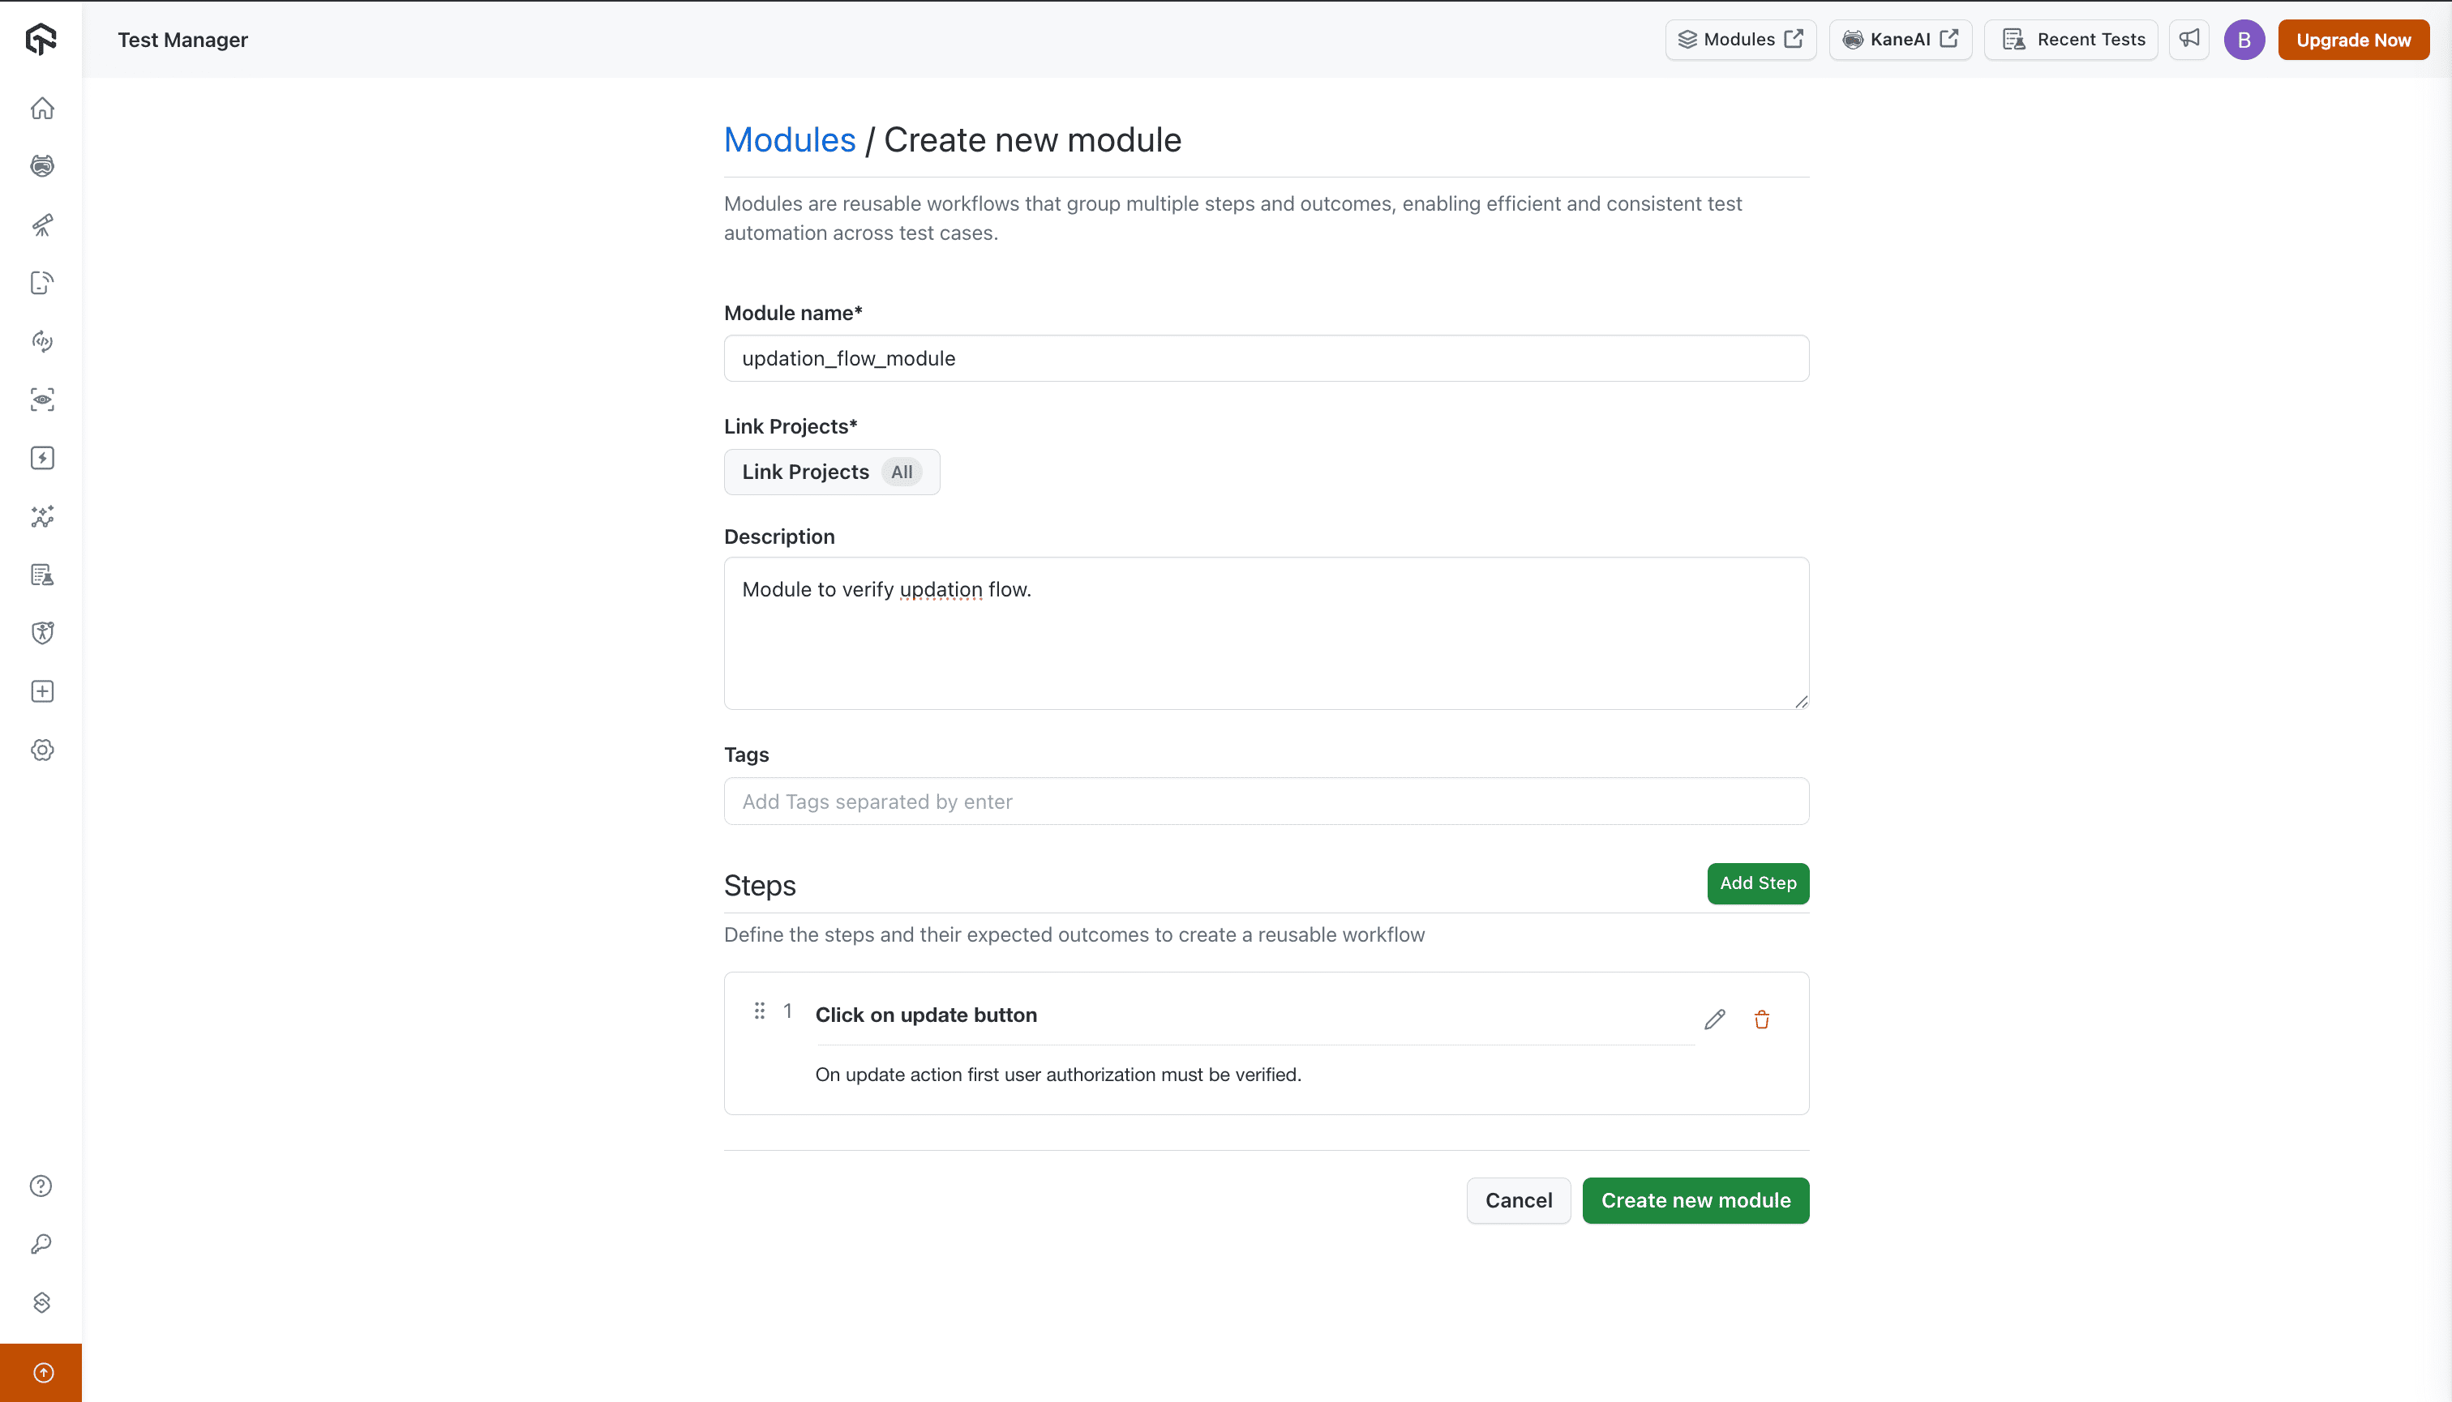The image size is (2452, 1402).
Task: Open the Home dashboard from the sidebar
Action: tap(42, 108)
